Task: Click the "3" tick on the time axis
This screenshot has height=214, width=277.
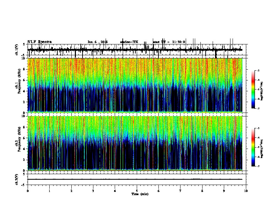Action: (x=93, y=191)
